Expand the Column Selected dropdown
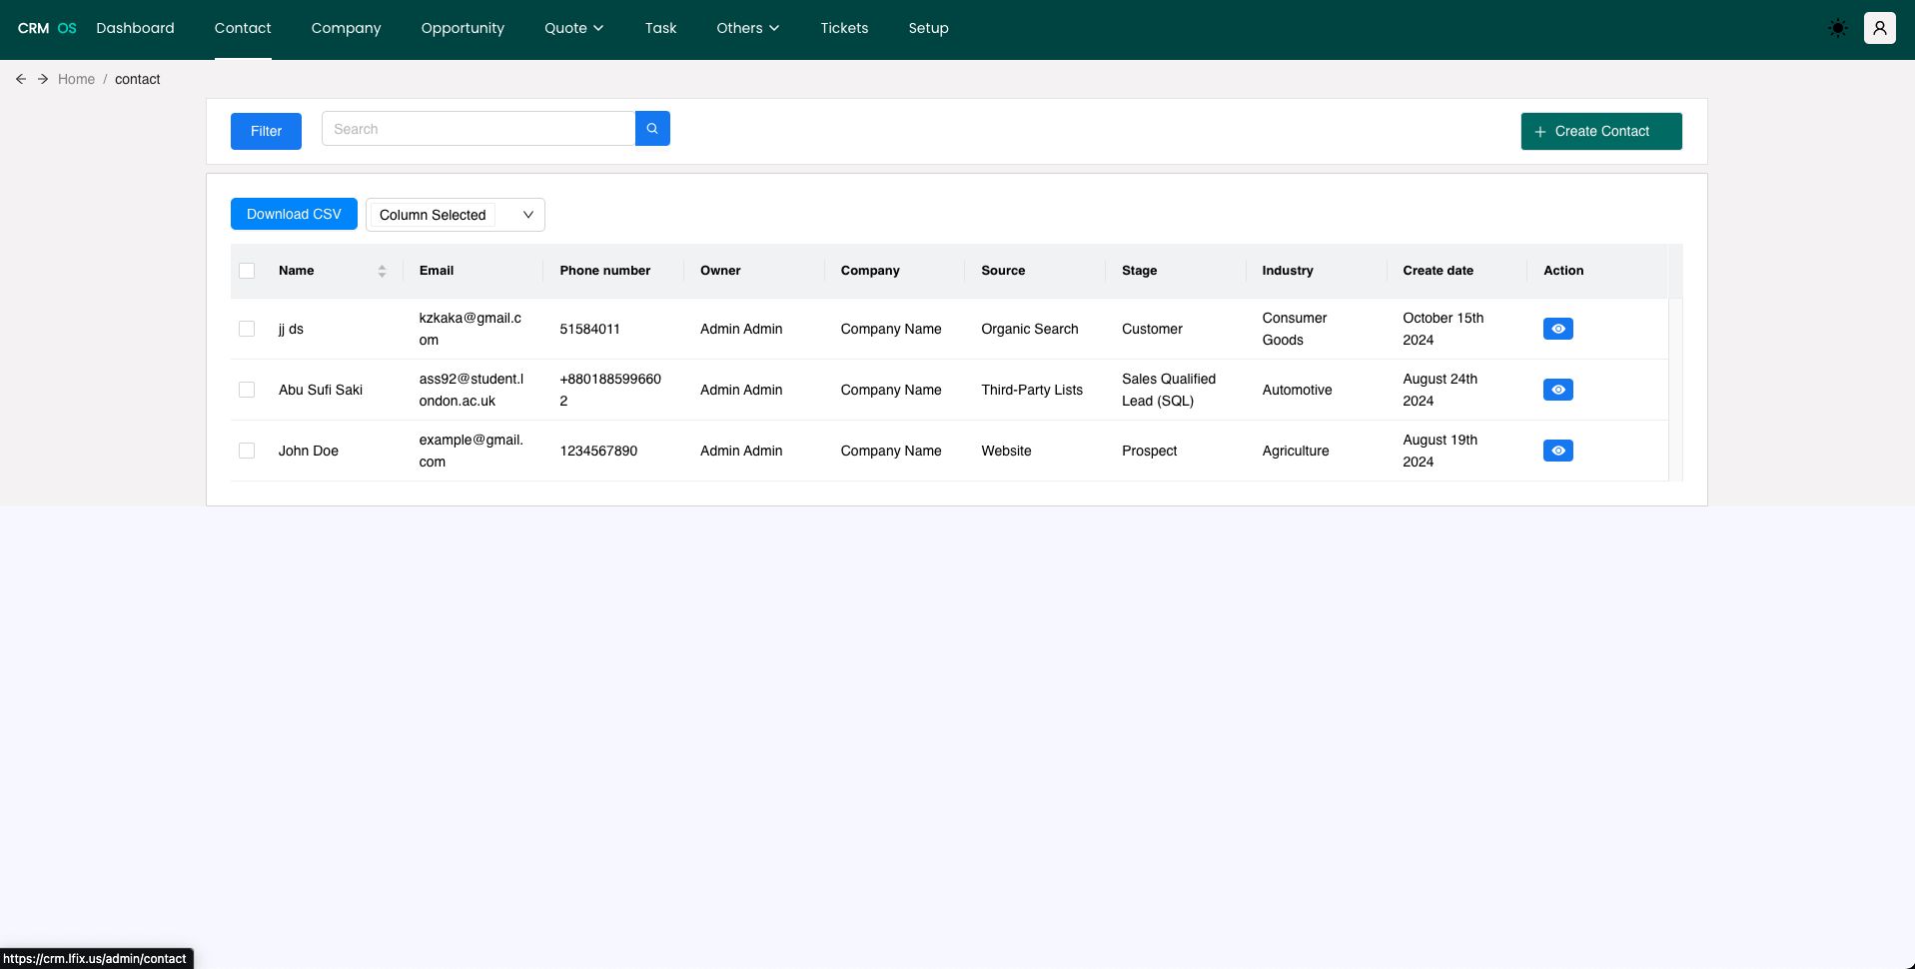This screenshot has height=969, width=1915. click(455, 215)
